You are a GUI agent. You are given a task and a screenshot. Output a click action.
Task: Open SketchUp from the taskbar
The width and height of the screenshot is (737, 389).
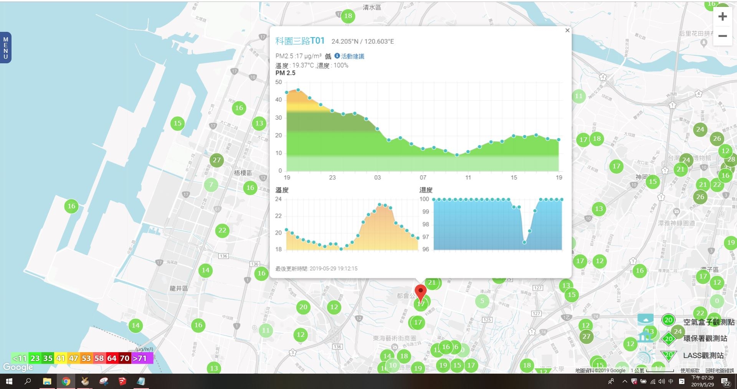[122, 381]
